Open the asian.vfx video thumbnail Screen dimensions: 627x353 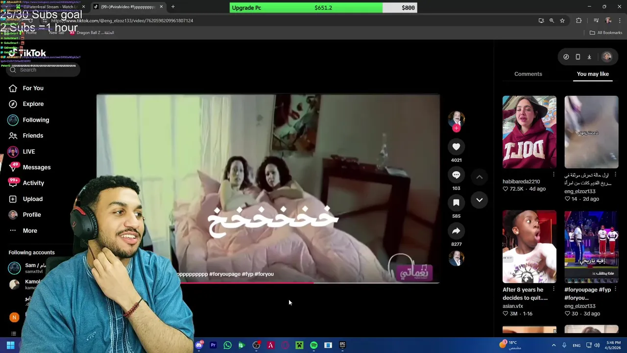pos(530,247)
